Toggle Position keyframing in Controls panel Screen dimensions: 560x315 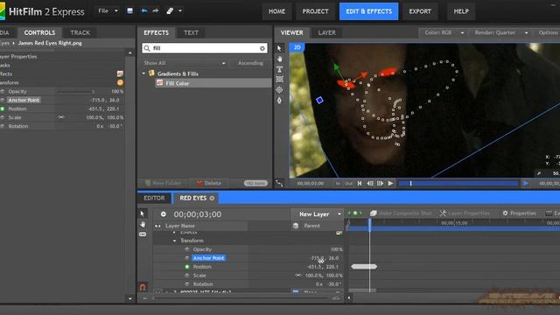click(3, 108)
